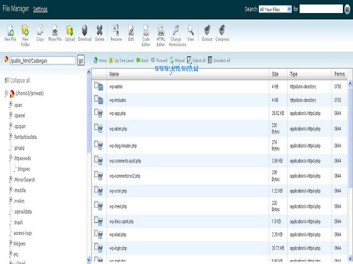Sort by the Perms column header
This screenshot has height=264, width=353.
pos(340,74)
